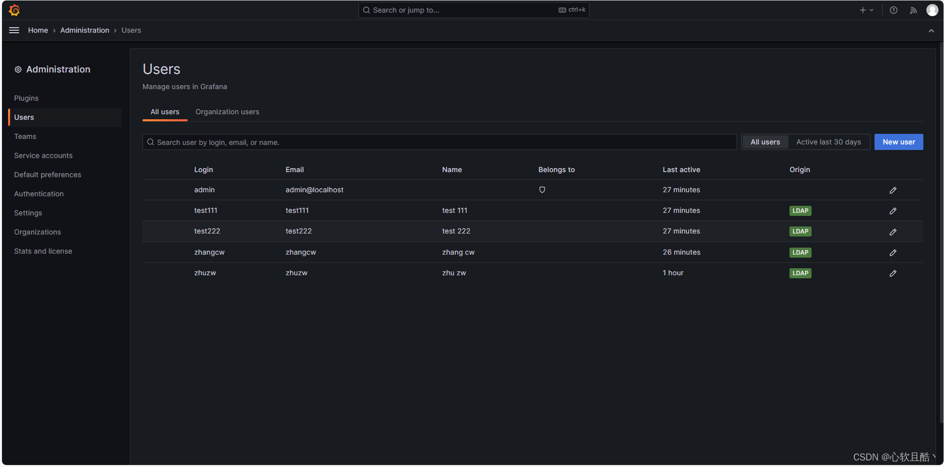Viewport: 944px width, 467px height.
Task: Click the Administration gear icon
Action: pyautogui.click(x=18, y=69)
